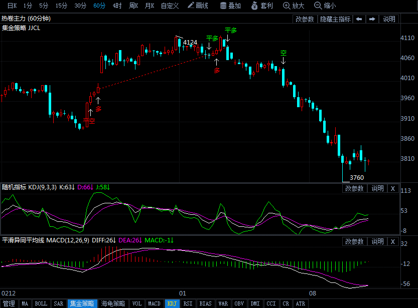418x308 pixels.
Task: Switch to the 1分 timeframe
Action: coord(28,6)
